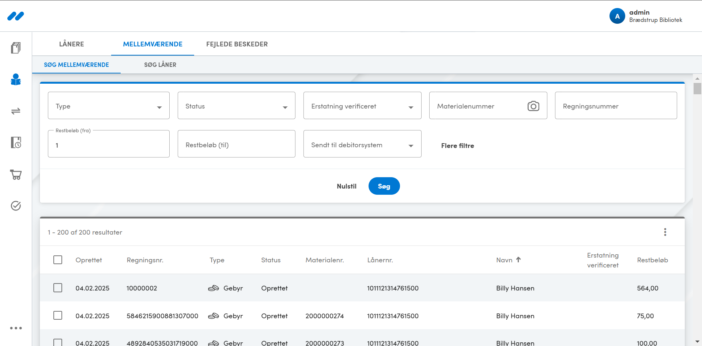Sort by the Status column header

pos(271,260)
